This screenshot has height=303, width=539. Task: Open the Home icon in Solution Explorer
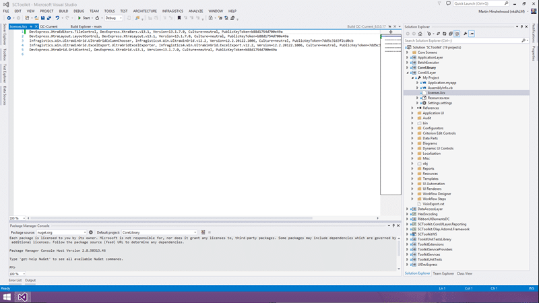(420, 34)
